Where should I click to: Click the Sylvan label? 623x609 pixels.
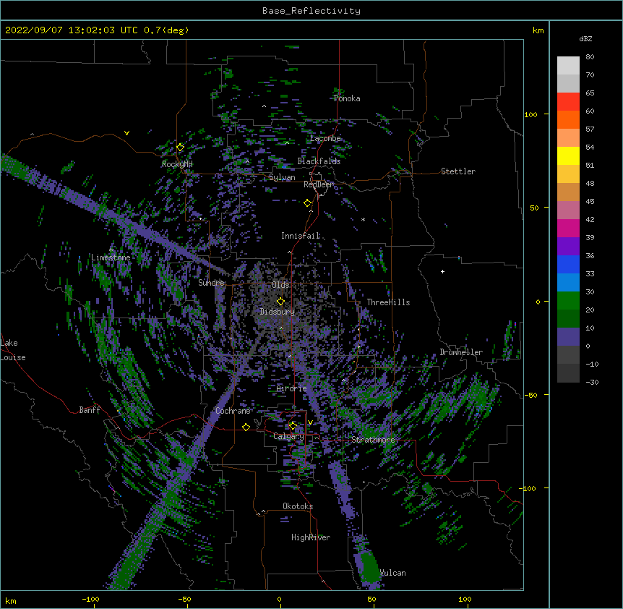(282, 177)
